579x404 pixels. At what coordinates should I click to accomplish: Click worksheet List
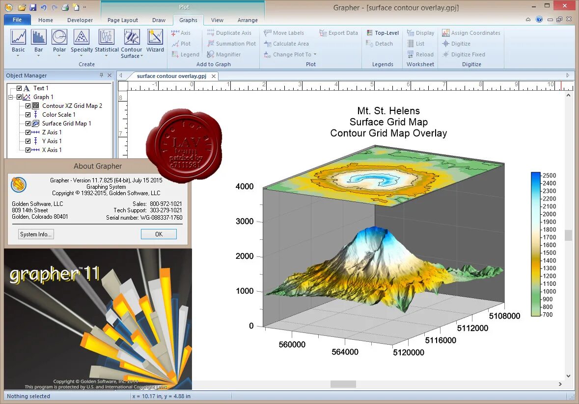(415, 44)
